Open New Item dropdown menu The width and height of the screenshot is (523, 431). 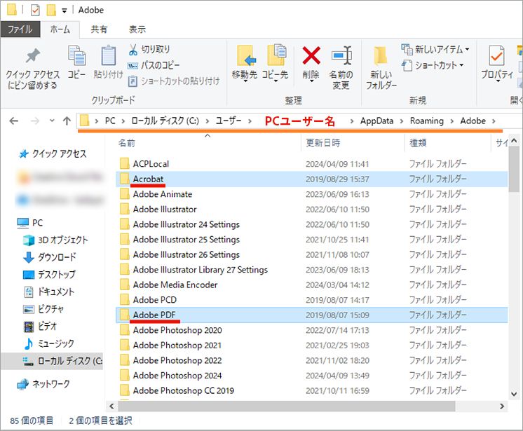tap(435, 49)
